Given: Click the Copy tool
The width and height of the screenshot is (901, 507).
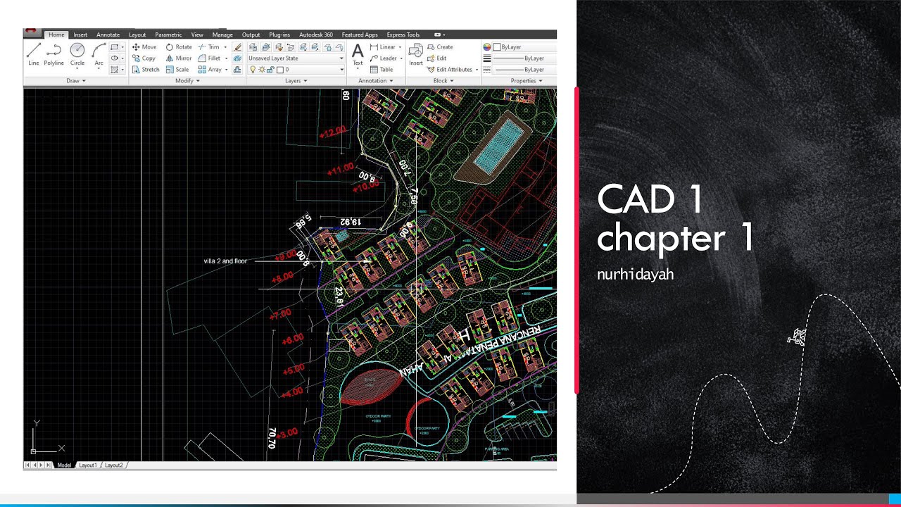Looking at the screenshot, I should 144,58.
